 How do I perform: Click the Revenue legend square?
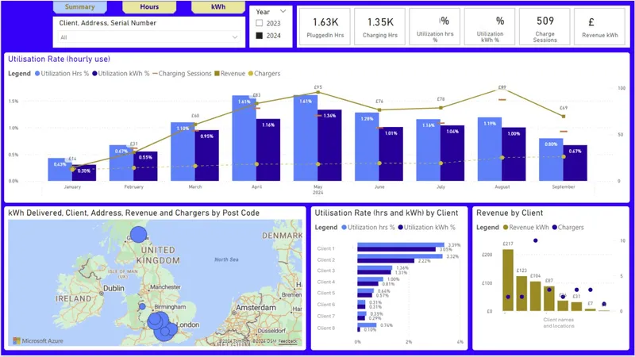[217, 73]
